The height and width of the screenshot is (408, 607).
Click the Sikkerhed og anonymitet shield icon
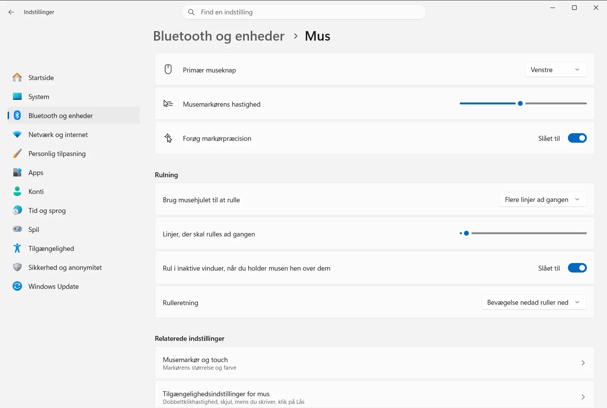tap(17, 267)
